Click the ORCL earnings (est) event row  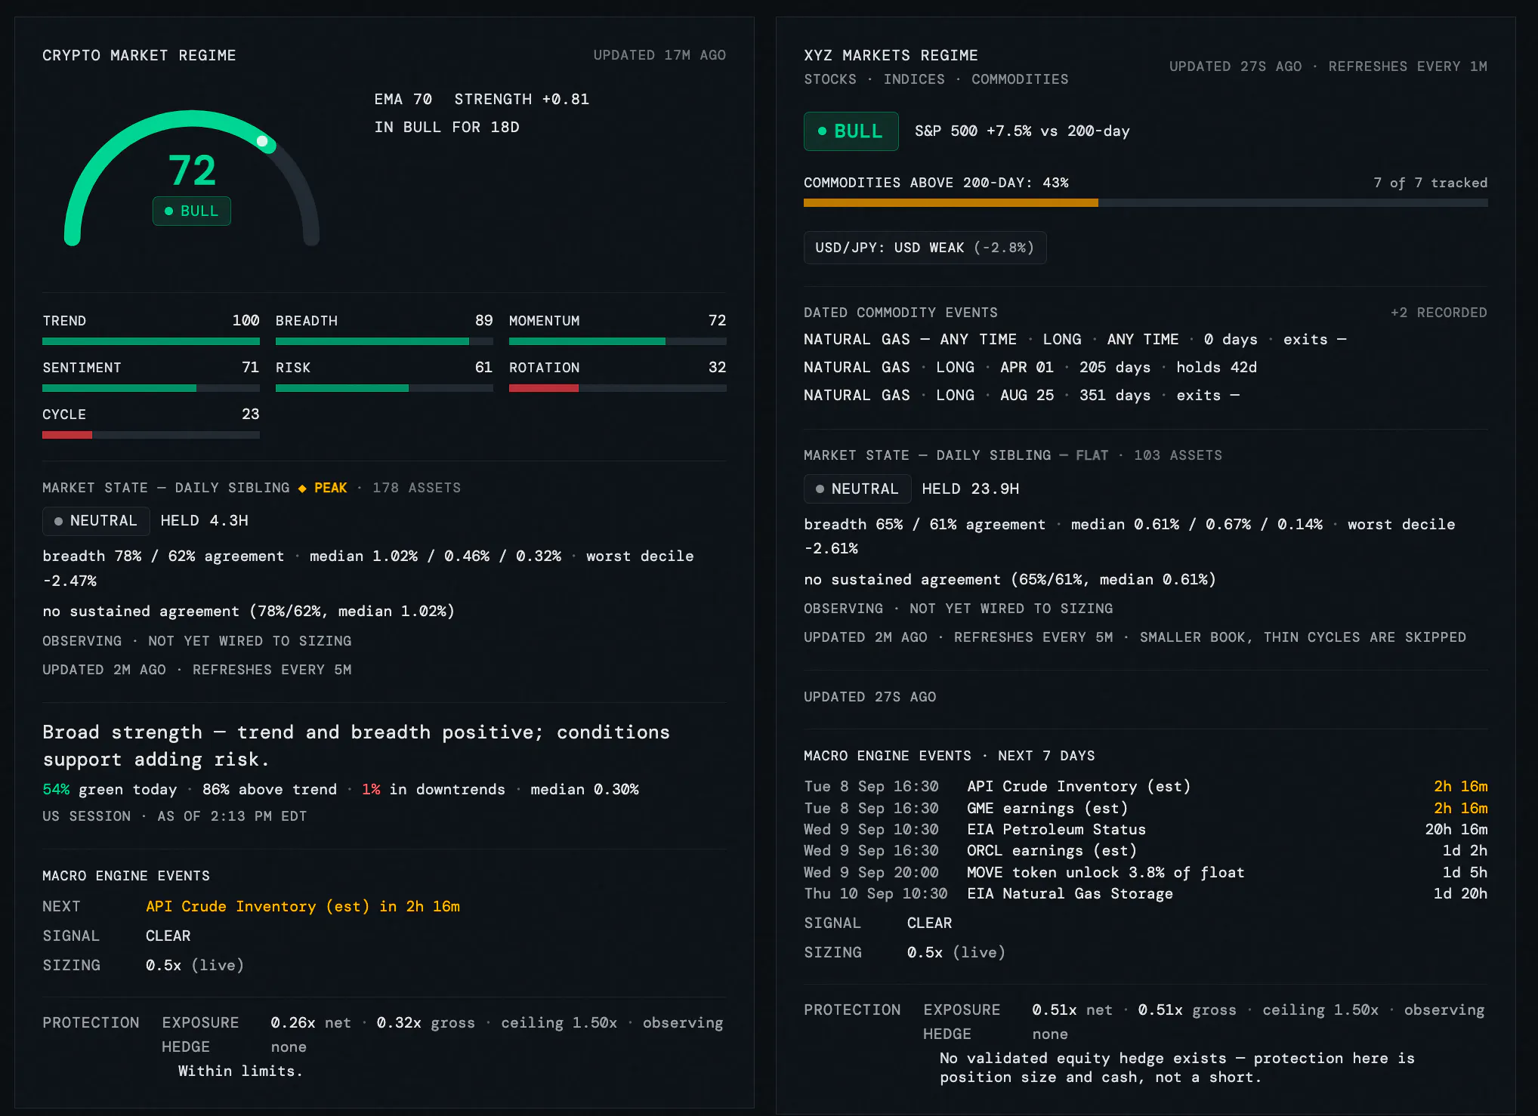click(x=1145, y=850)
